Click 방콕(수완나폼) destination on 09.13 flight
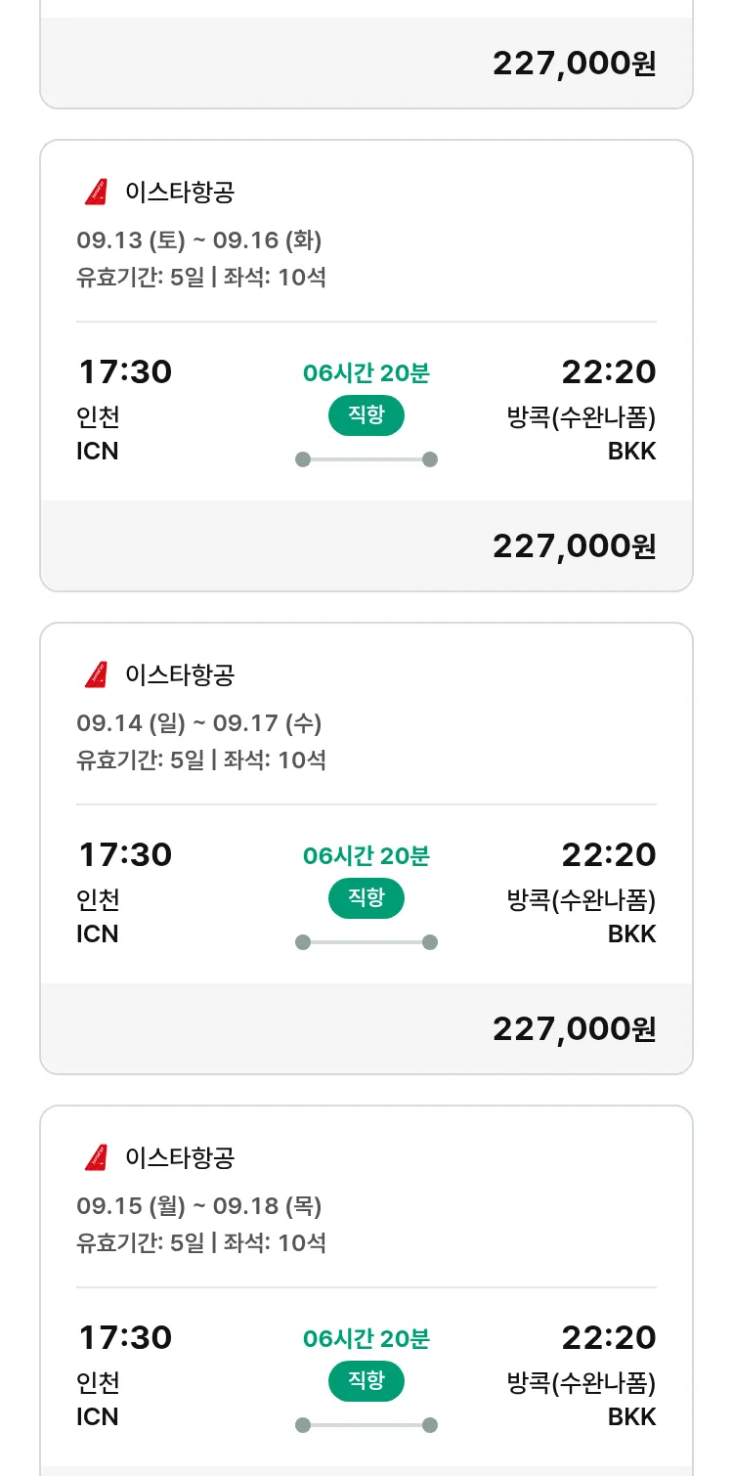 click(x=581, y=417)
